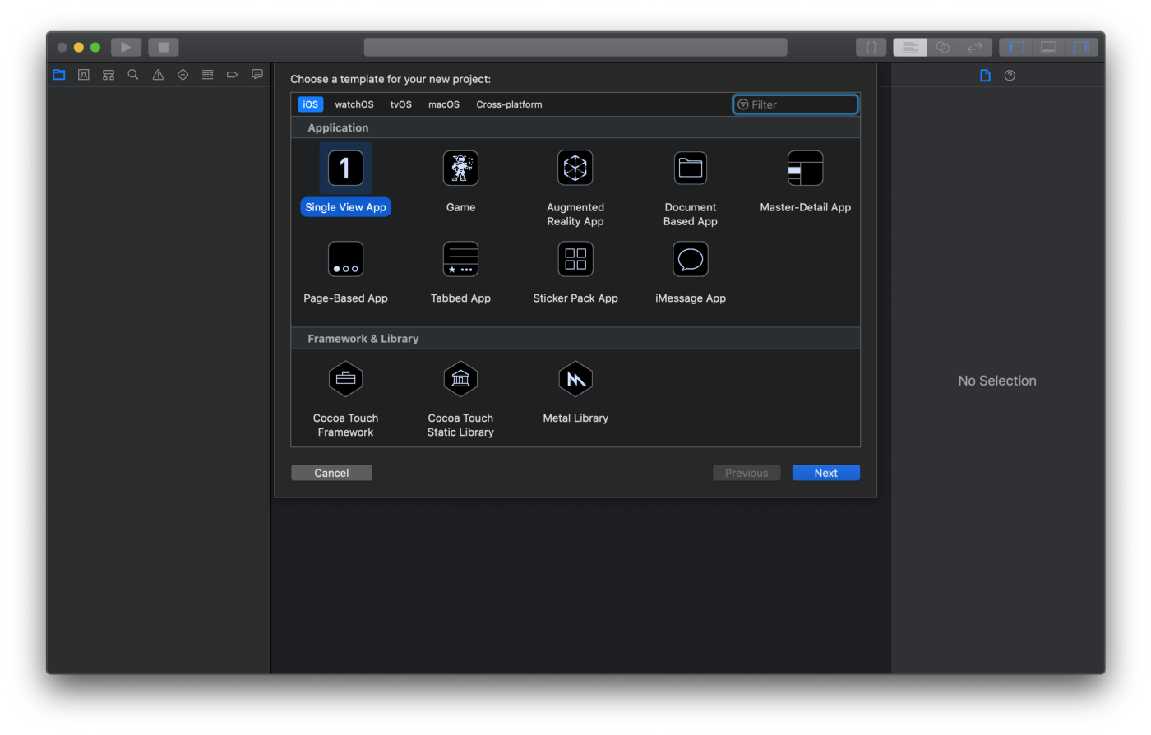Choose the Cocoa Touch Static Library template
1151x735 pixels.
click(460, 400)
